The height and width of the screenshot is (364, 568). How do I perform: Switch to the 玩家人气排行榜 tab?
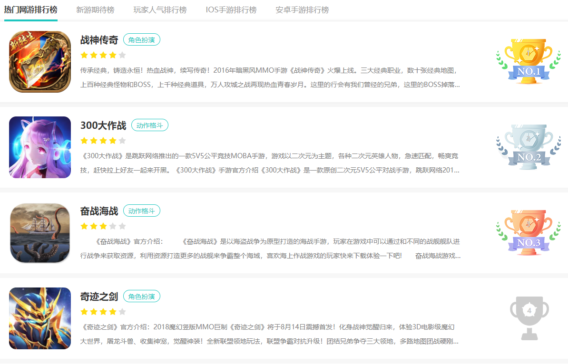[x=160, y=10]
